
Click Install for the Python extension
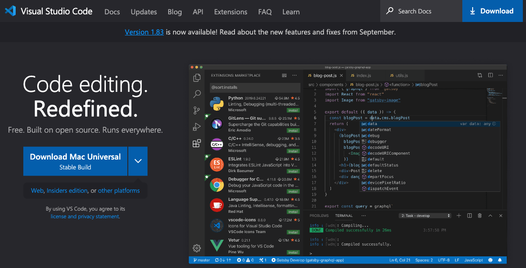tap(293, 110)
